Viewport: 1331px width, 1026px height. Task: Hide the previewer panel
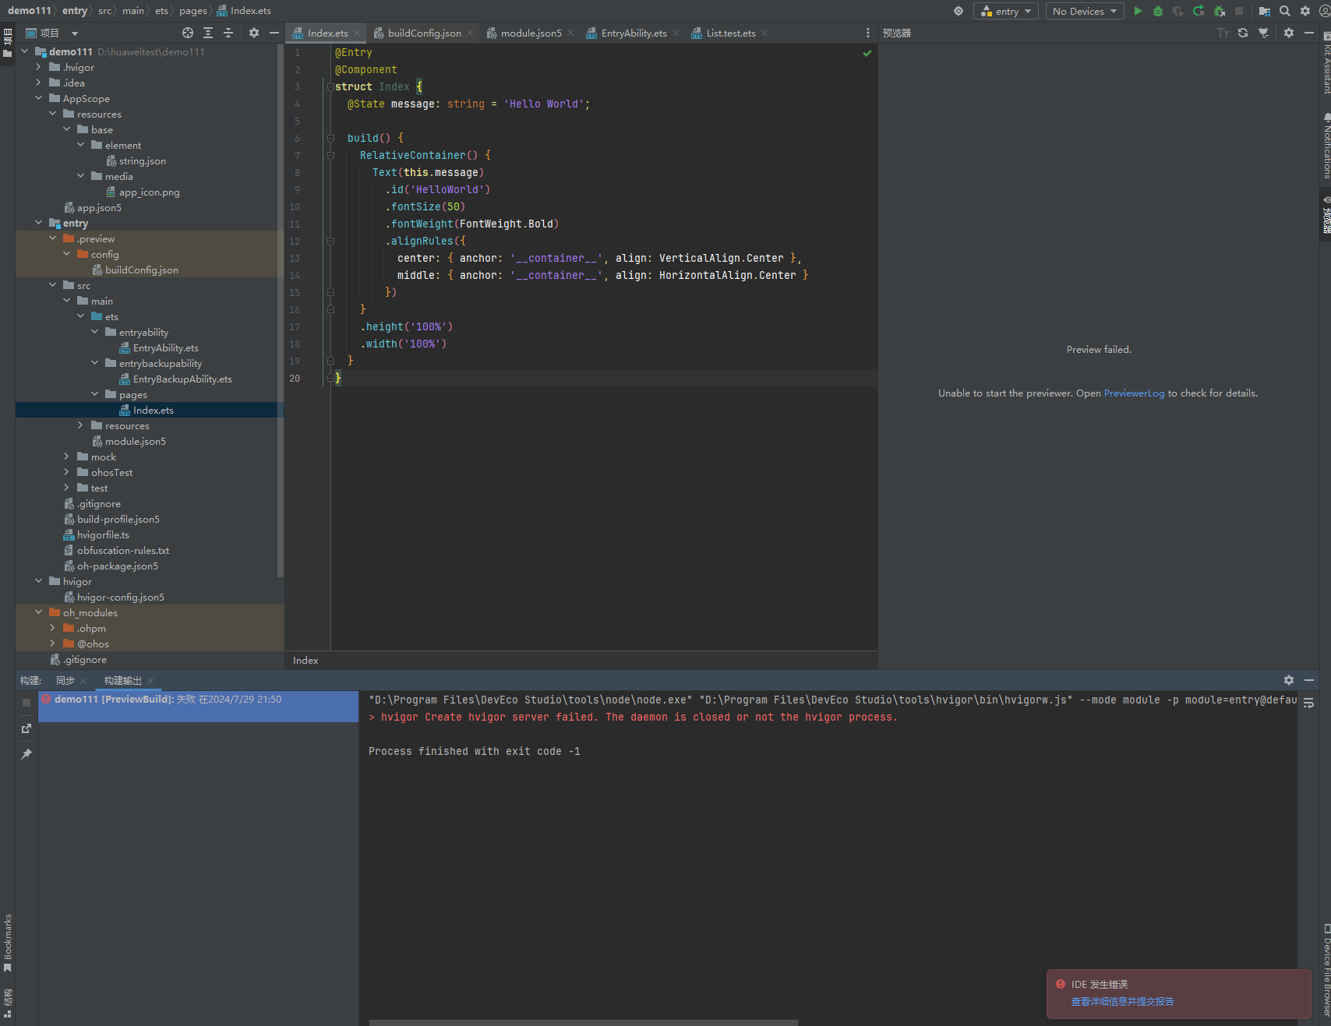tap(1309, 33)
